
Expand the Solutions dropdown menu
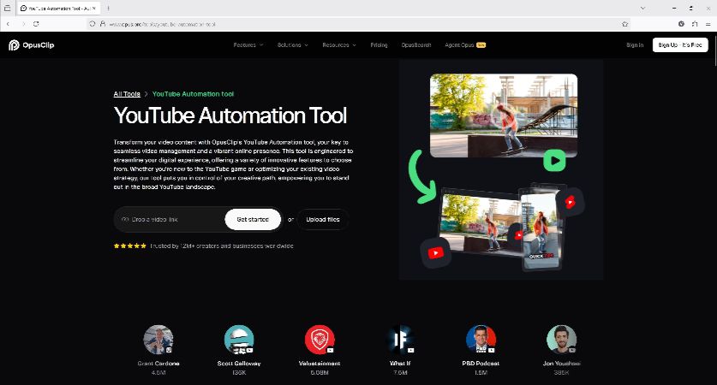tap(293, 44)
